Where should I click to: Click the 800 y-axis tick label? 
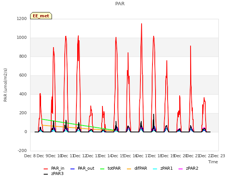pos(23,56)
